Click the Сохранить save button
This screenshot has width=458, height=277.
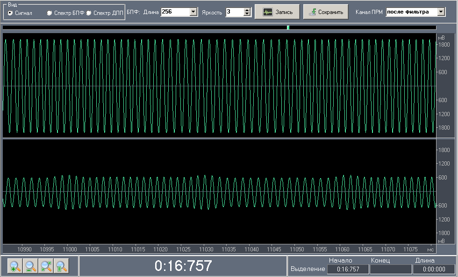[326, 12]
